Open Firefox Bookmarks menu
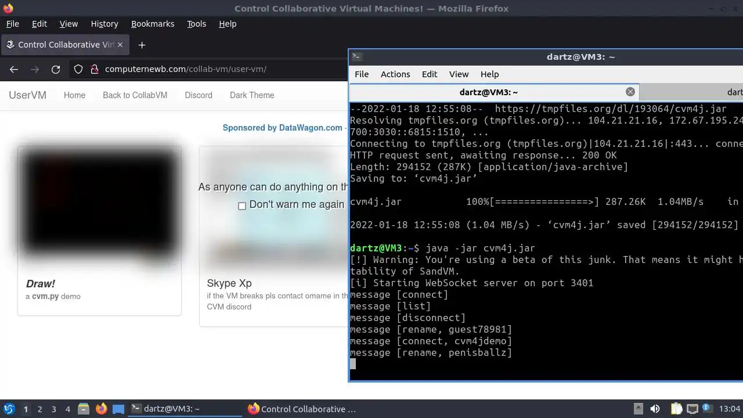The image size is (743, 418). coord(153,24)
